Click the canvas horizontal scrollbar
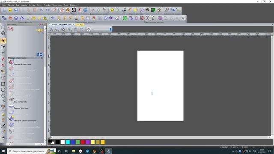This screenshot has height=154, width=274. click(x=160, y=137)
